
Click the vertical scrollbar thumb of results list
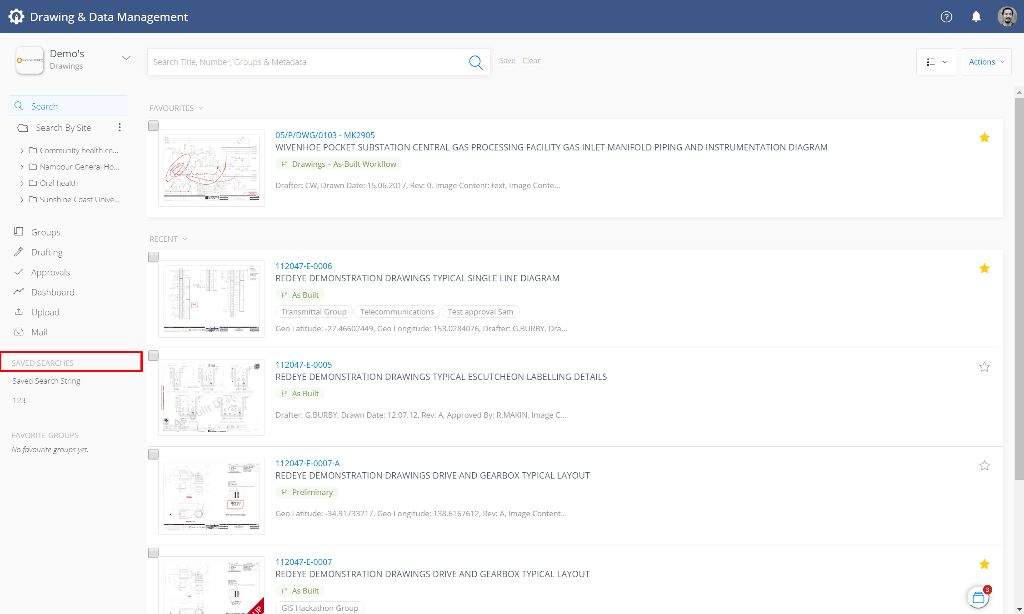[x=1019, y=289]
